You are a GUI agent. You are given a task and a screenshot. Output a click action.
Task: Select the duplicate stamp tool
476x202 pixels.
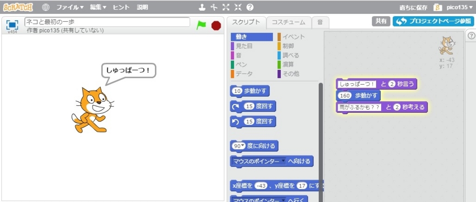pyautogui.click(x=202, y=7)
